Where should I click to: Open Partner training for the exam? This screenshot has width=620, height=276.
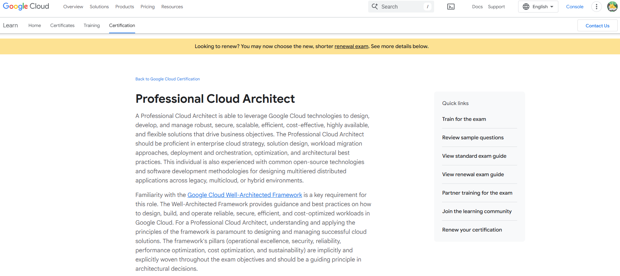click(477, 193)
